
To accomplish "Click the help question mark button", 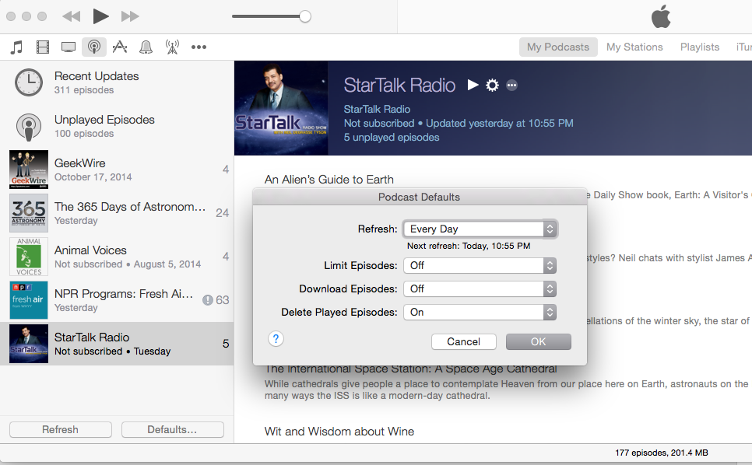I will click(276, 339).
